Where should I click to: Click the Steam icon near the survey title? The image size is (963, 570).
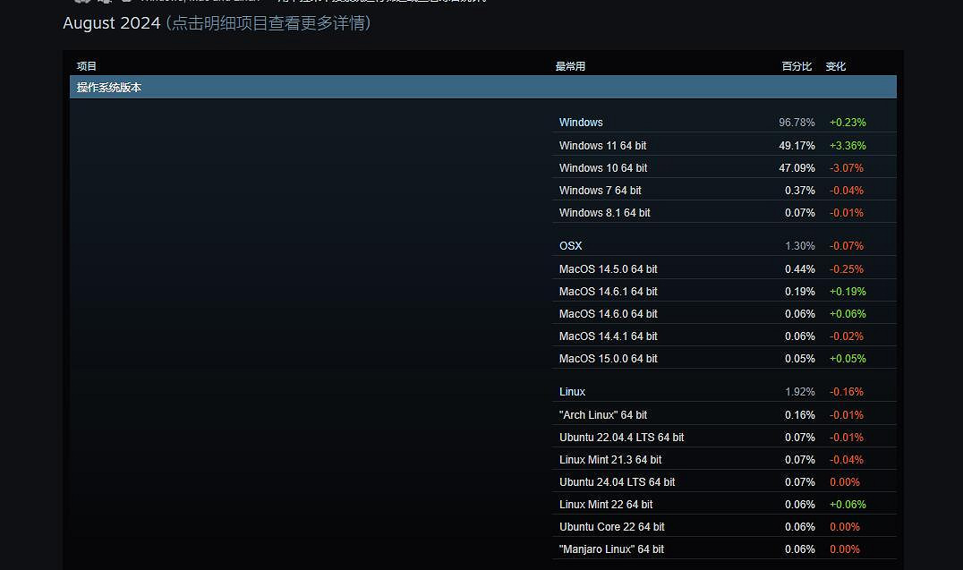click(126, 3)
